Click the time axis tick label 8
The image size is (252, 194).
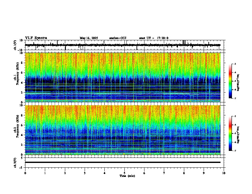(x=184, y=173)
